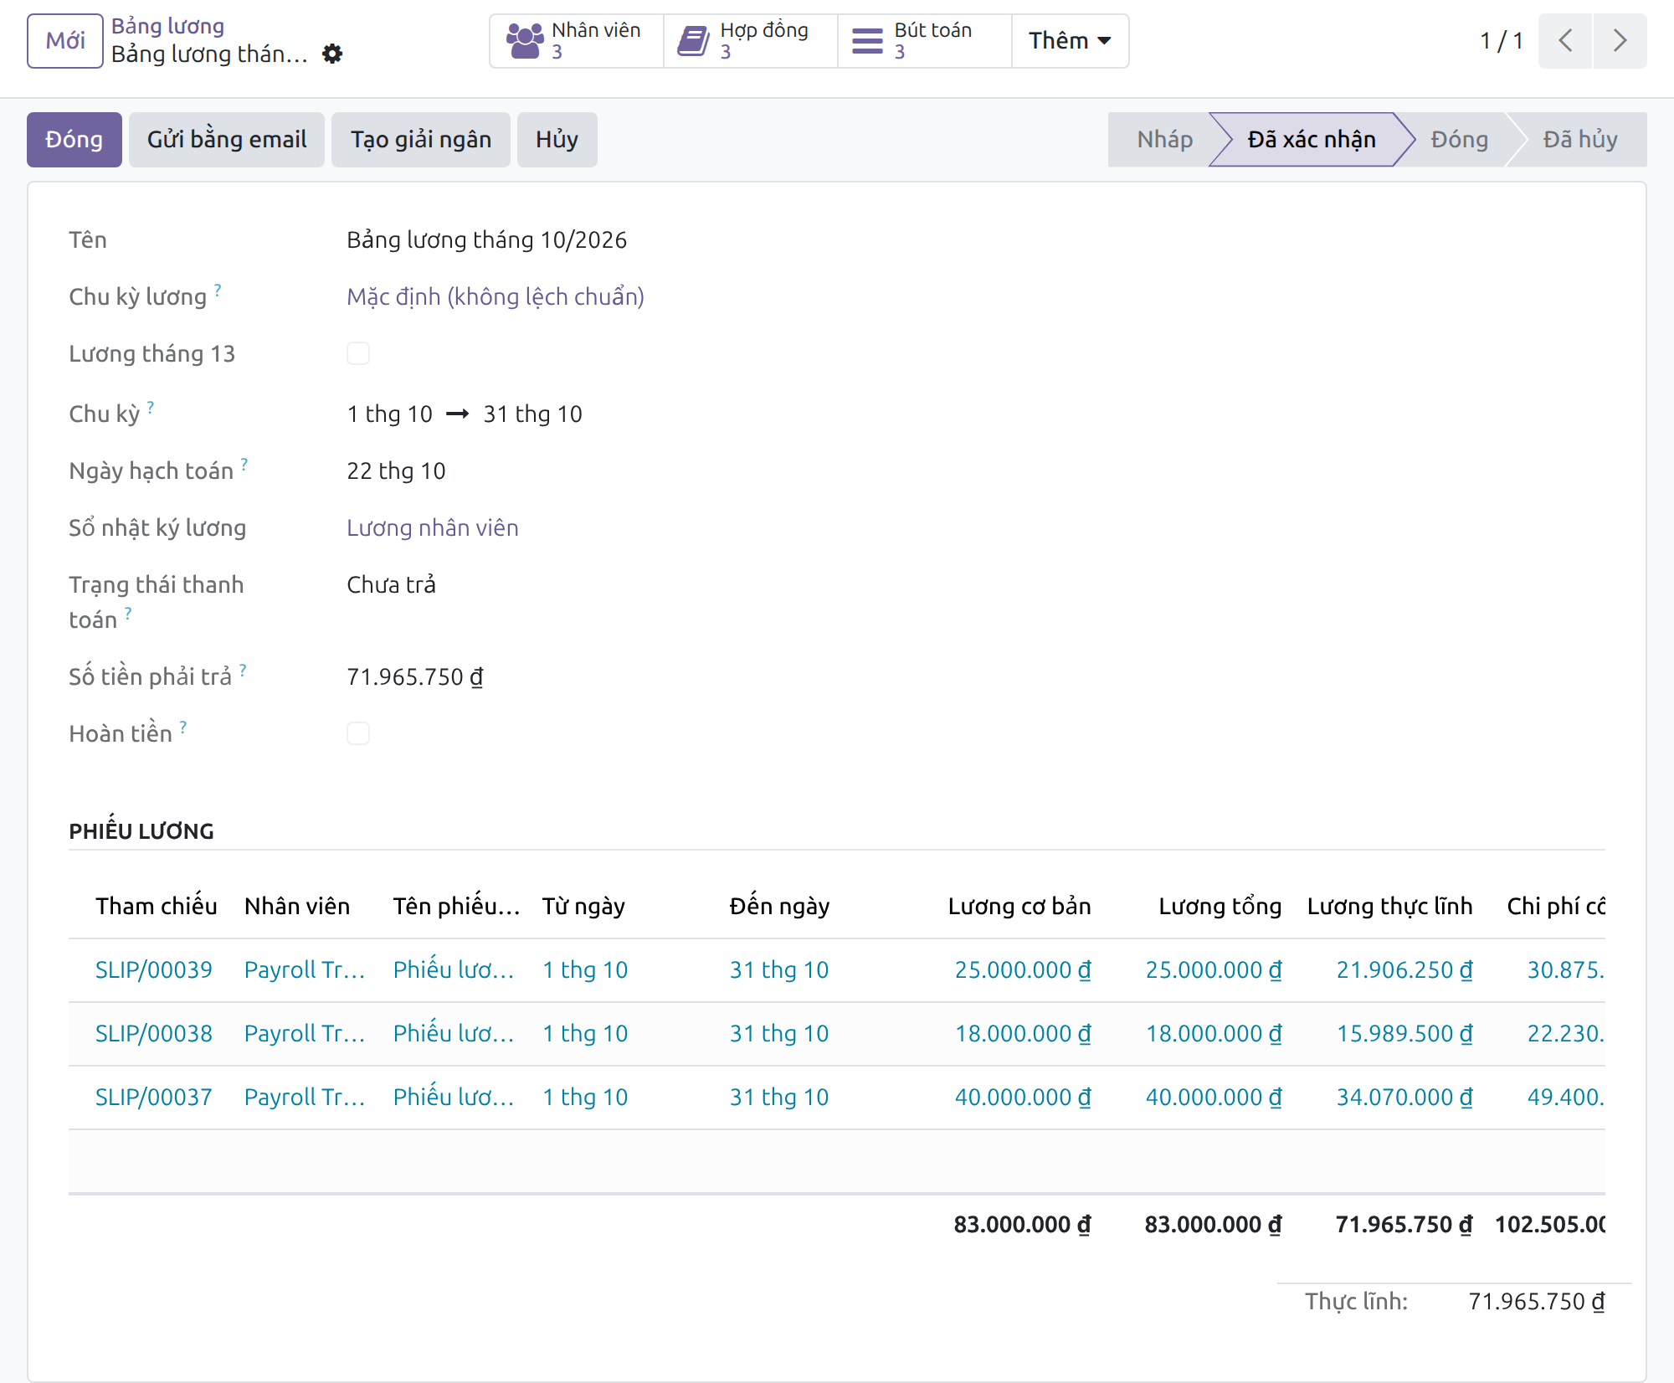Click the Chưa trả payment status value

pos(392,584)
